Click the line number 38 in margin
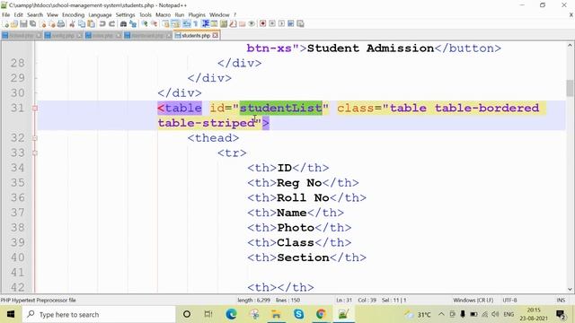Viewport: 575px width, 323px height. pyautogui.click(x=18, y=227)
